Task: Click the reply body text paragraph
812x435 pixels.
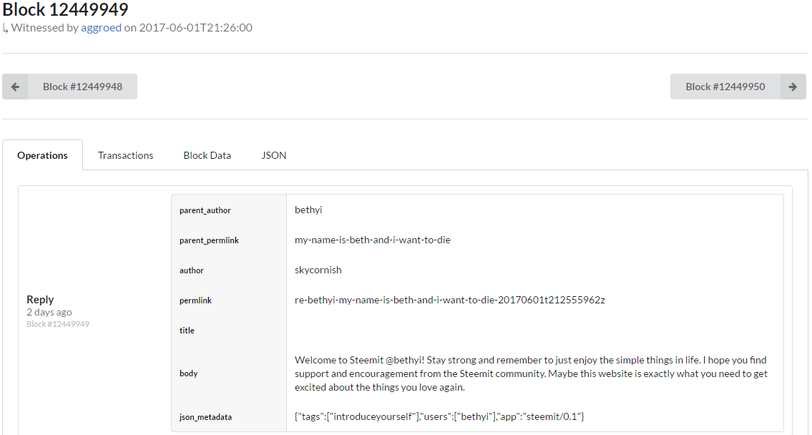Action: pos(531,373)
